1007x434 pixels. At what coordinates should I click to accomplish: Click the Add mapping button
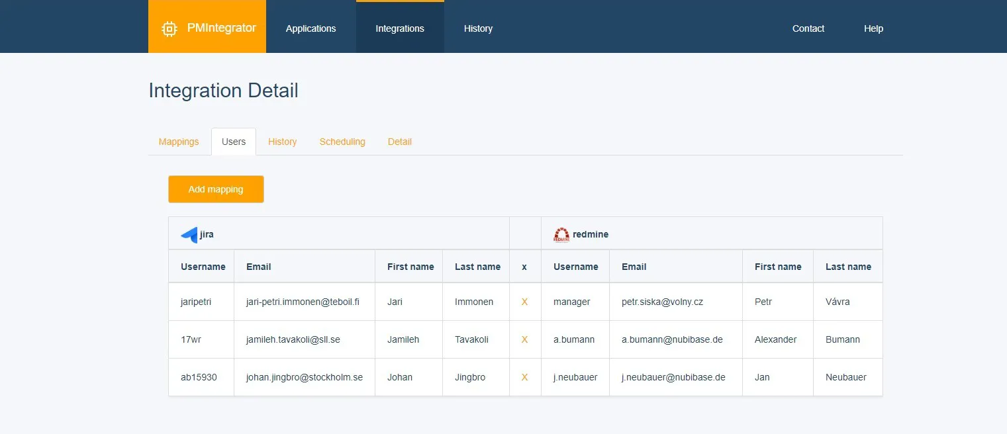pos(216,189)
